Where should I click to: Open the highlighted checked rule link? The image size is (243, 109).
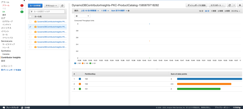pyautogui.click(x=52, y=27)
